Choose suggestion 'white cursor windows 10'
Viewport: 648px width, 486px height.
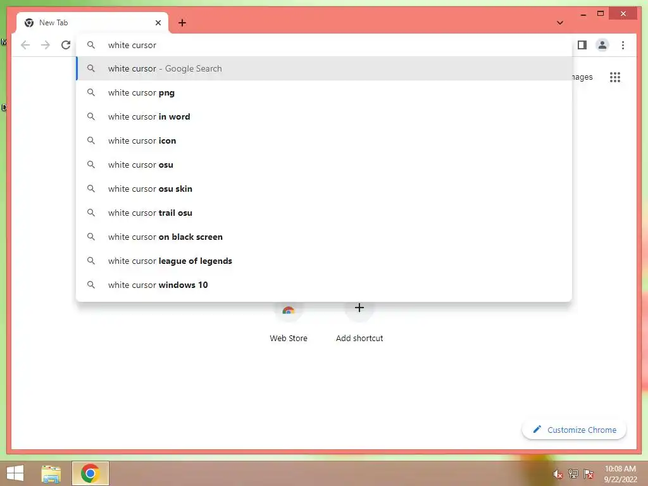click(x=324, y=285)
